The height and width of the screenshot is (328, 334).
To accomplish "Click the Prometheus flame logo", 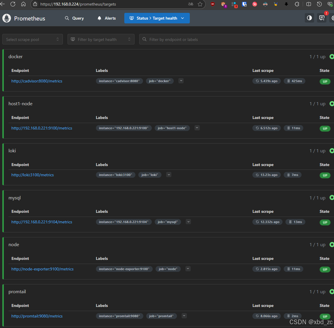I will [7, 18].
